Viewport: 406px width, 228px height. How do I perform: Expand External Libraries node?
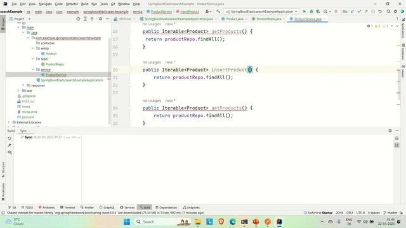pyautogui.click(x=9, y=122)
